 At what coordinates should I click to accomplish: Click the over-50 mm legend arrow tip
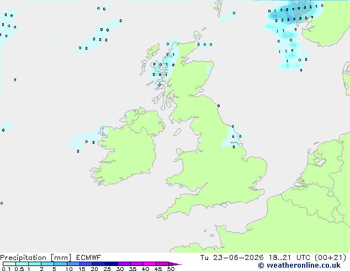coord(175,264)
